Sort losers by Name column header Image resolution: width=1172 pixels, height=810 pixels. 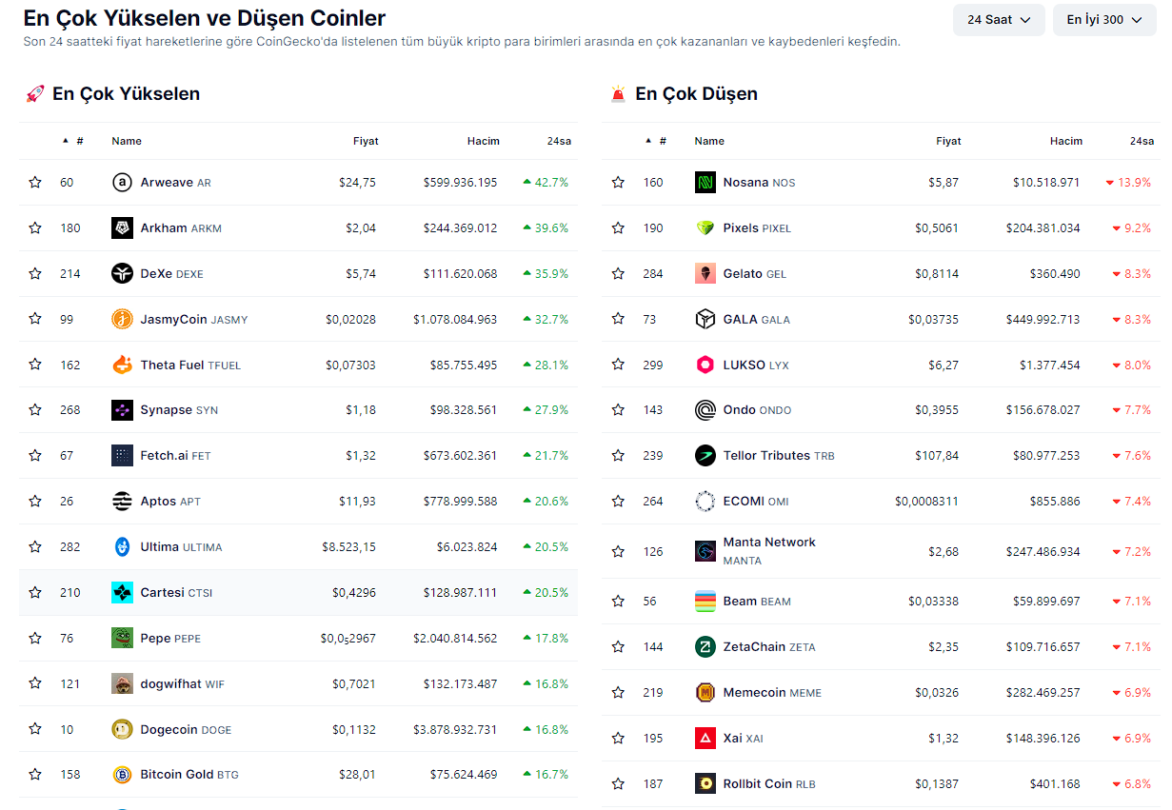(x=709, y=141)
